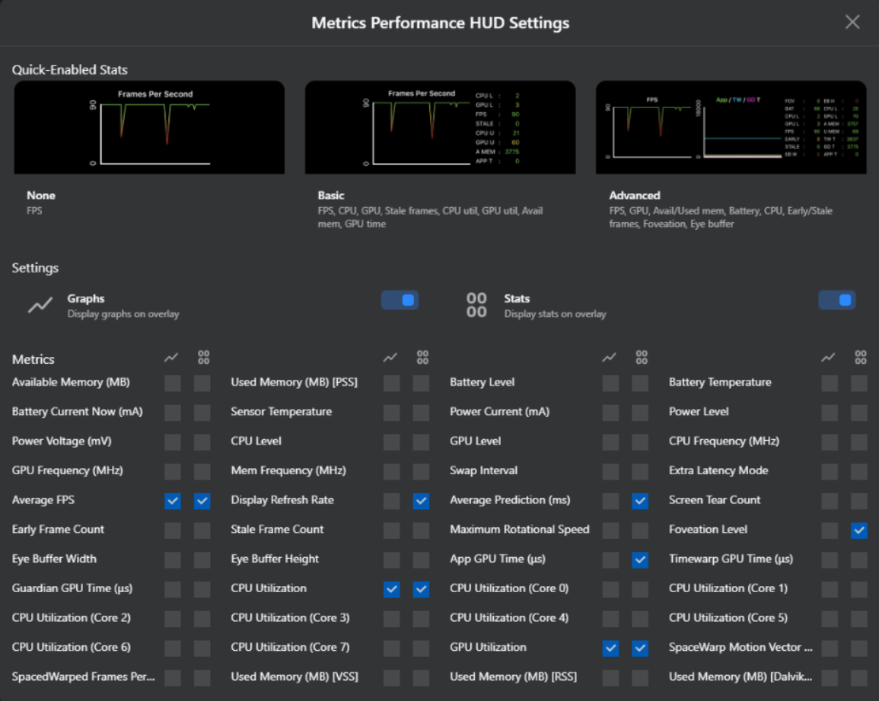Uncheck the Display Refresh Rate stats checkbox
Viewport: 879px width, 701px height.
421,501
